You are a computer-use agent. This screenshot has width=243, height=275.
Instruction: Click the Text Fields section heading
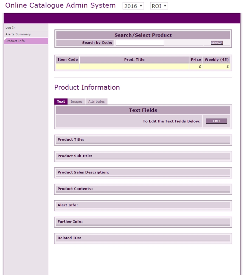tap(143, 110)
